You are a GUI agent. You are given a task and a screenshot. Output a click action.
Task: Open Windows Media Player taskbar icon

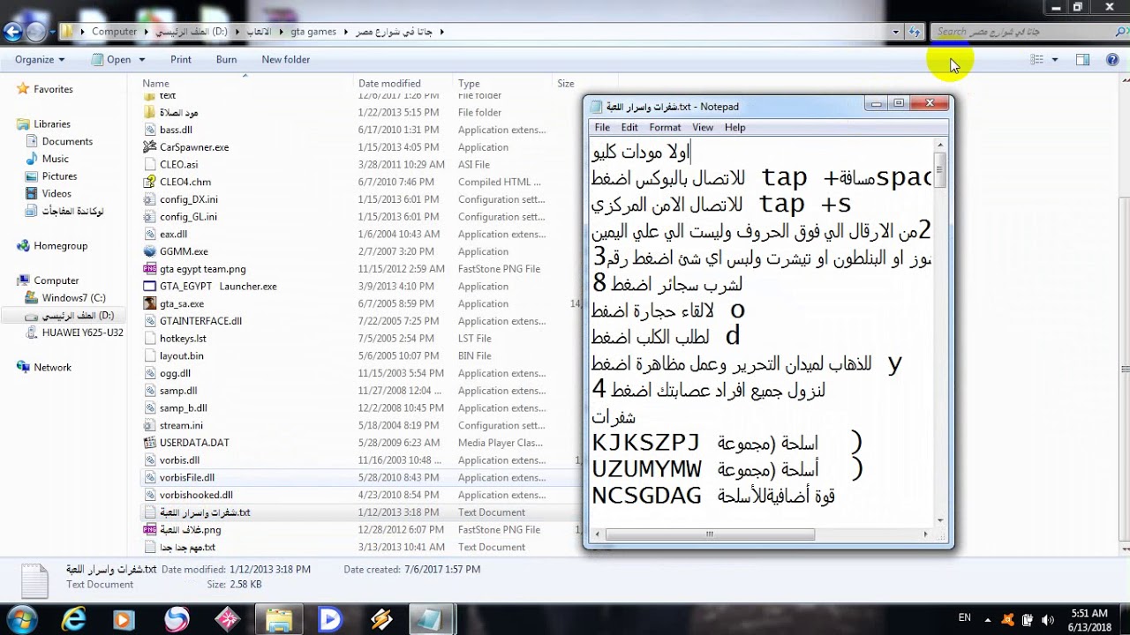[x=124, y=620]
